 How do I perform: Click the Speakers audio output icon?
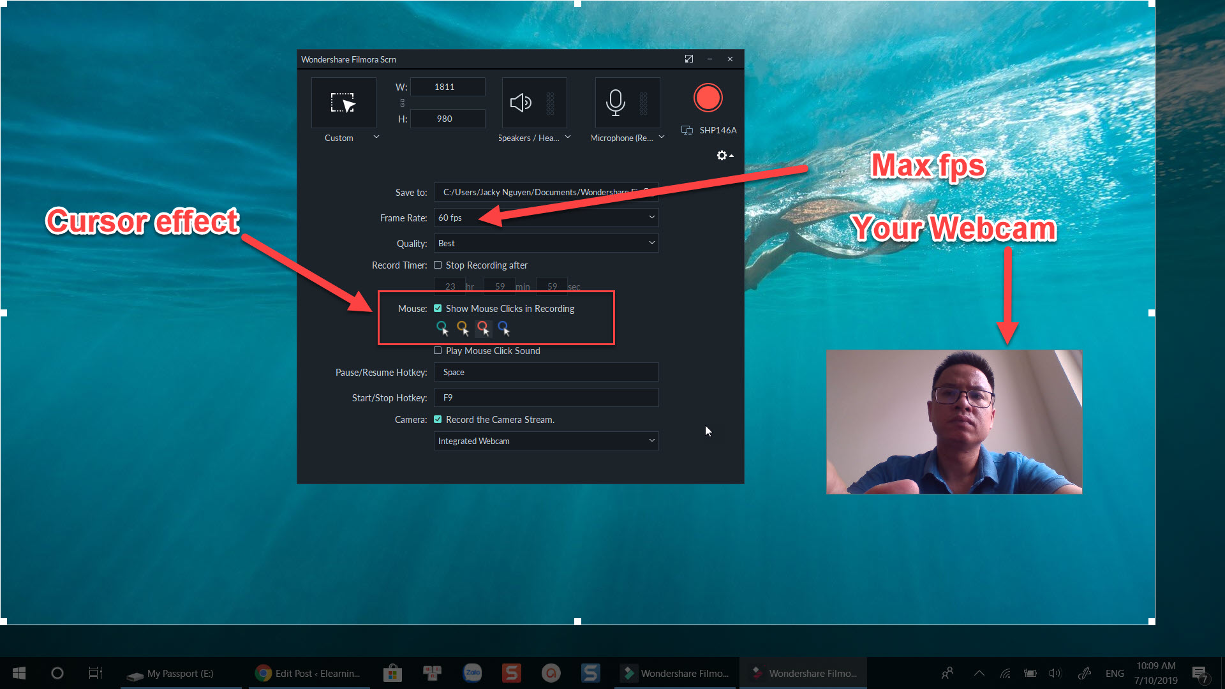[x=522, y=102]
